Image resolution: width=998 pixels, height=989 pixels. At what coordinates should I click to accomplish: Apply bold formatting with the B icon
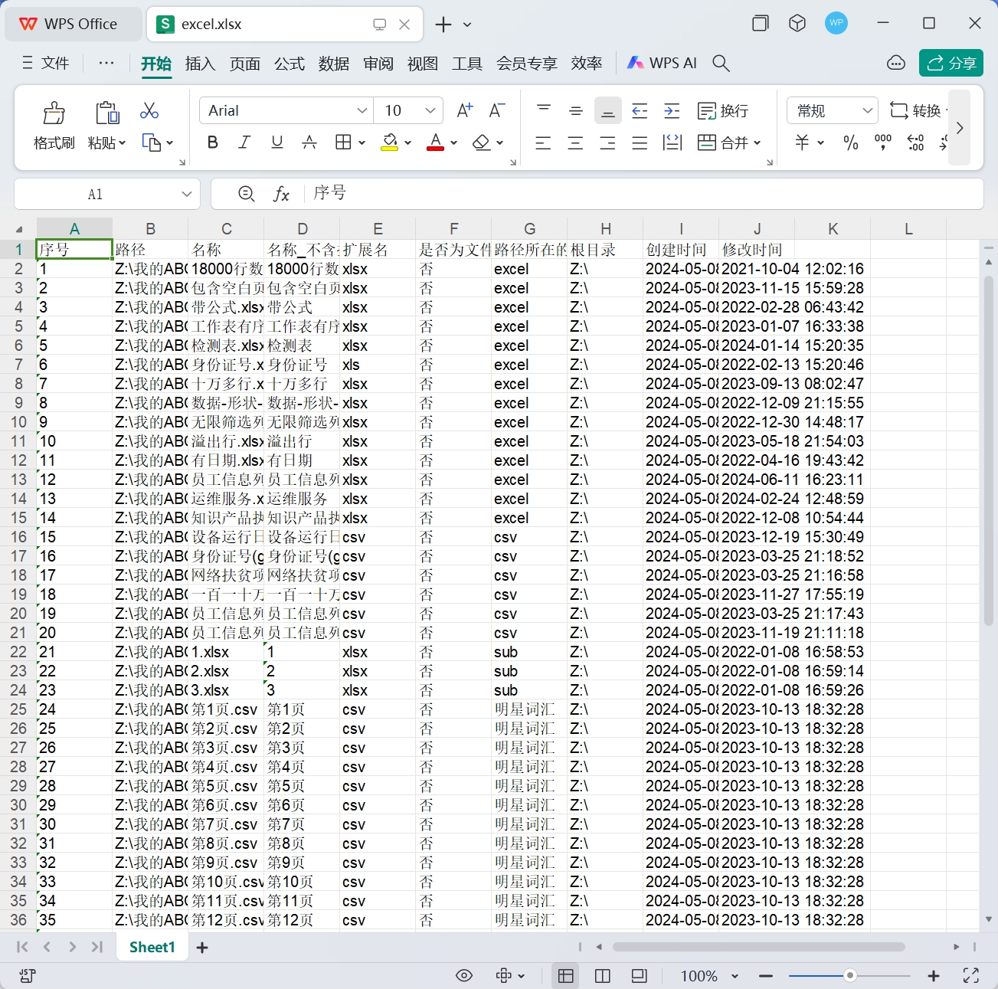coord(212,142)
